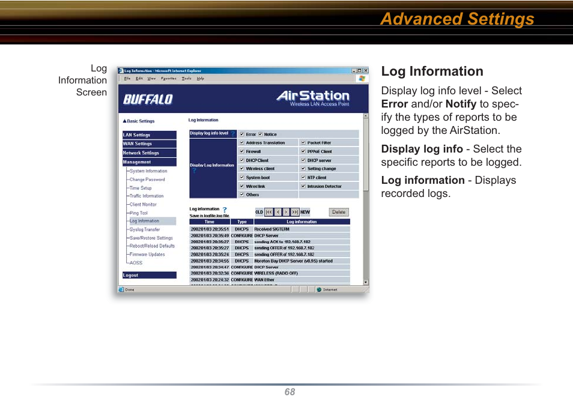Click the Internet zone globe icon

click(x=319, y=289)
